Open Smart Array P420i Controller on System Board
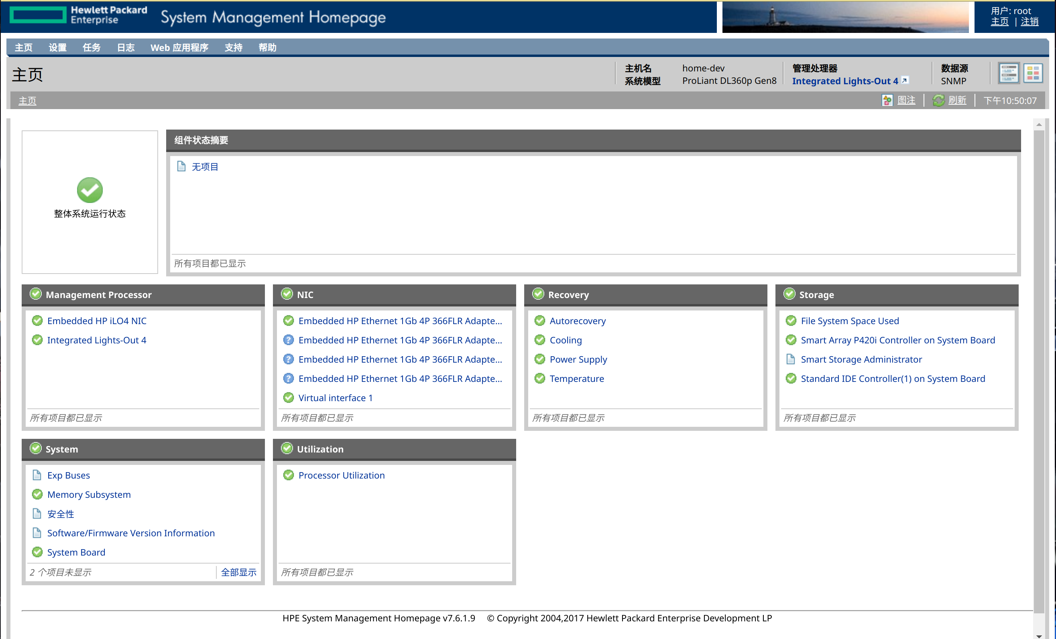Screen dimensions: 1056x639 pos(898,340)
